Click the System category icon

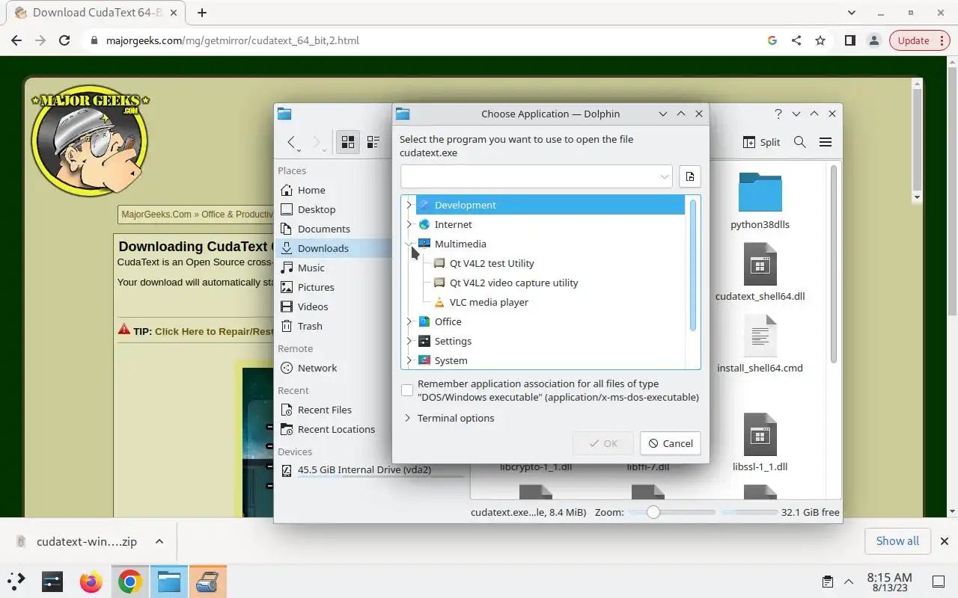424,360
